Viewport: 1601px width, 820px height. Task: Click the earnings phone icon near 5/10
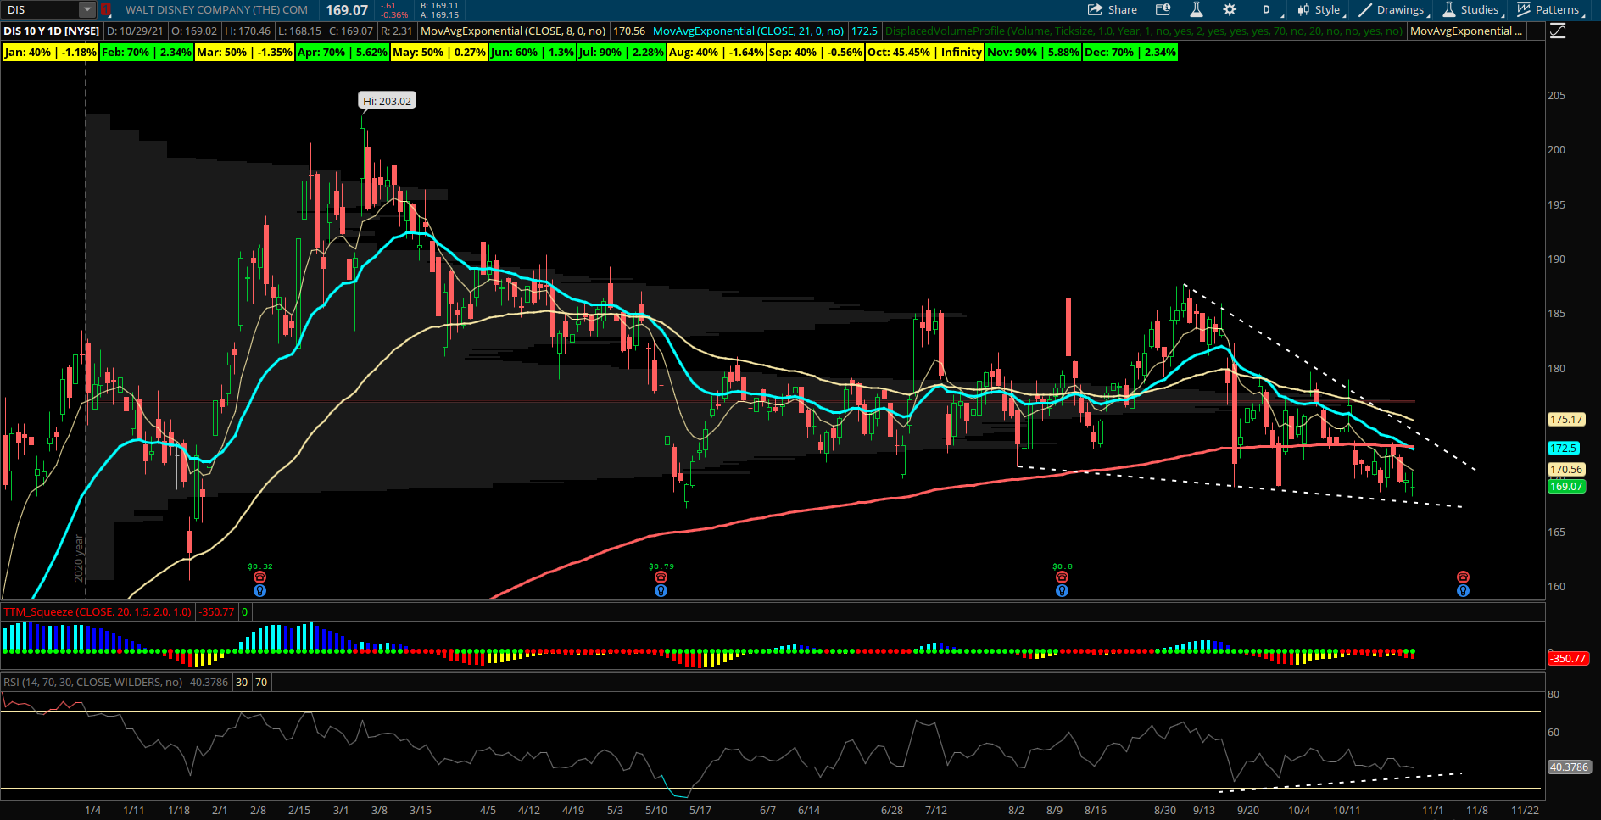point(661,577)
